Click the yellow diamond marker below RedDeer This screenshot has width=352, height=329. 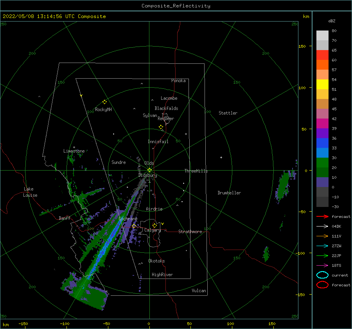tap(161, 127)
